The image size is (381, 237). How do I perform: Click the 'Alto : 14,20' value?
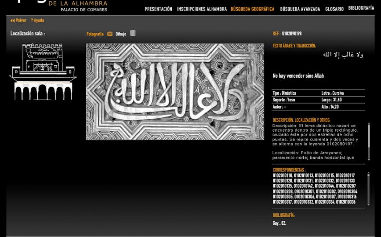pos(330,107)
